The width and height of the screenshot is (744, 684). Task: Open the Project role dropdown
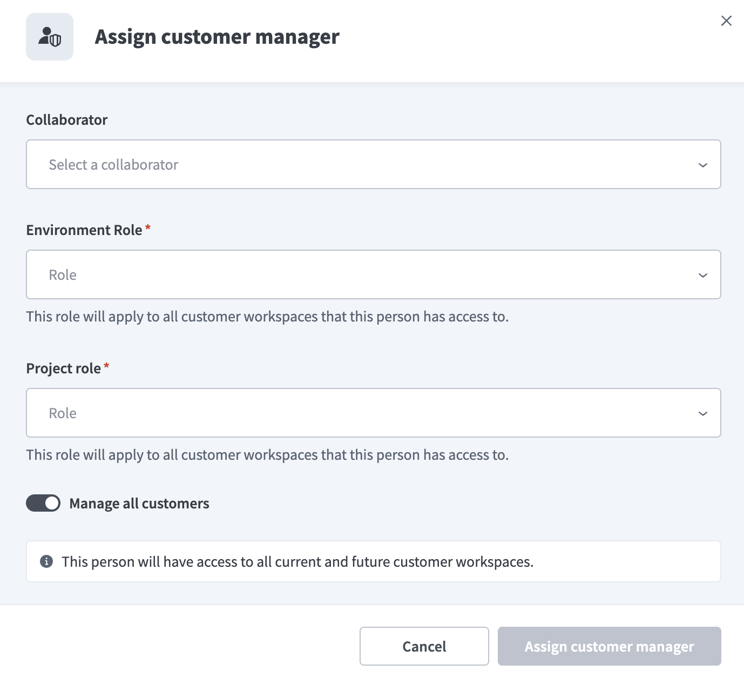point(373,413)
